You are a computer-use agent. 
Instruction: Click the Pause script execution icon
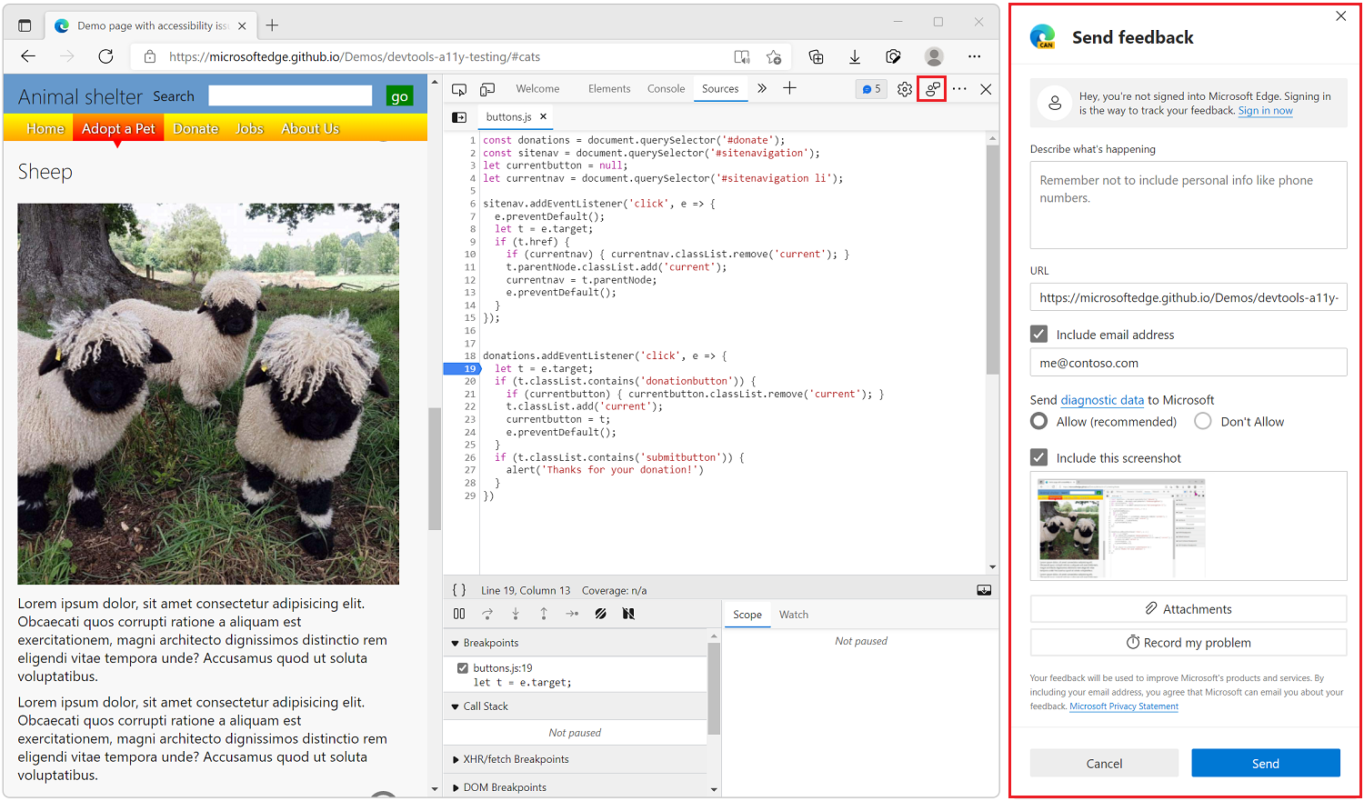(459, 614)
